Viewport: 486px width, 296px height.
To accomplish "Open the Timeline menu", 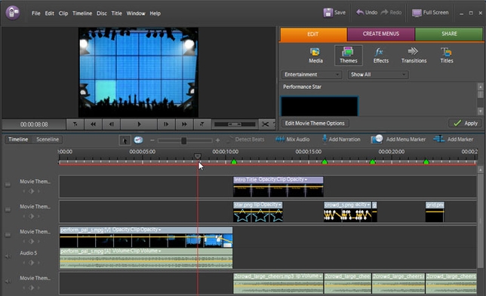I will click(x=82, y=14).
